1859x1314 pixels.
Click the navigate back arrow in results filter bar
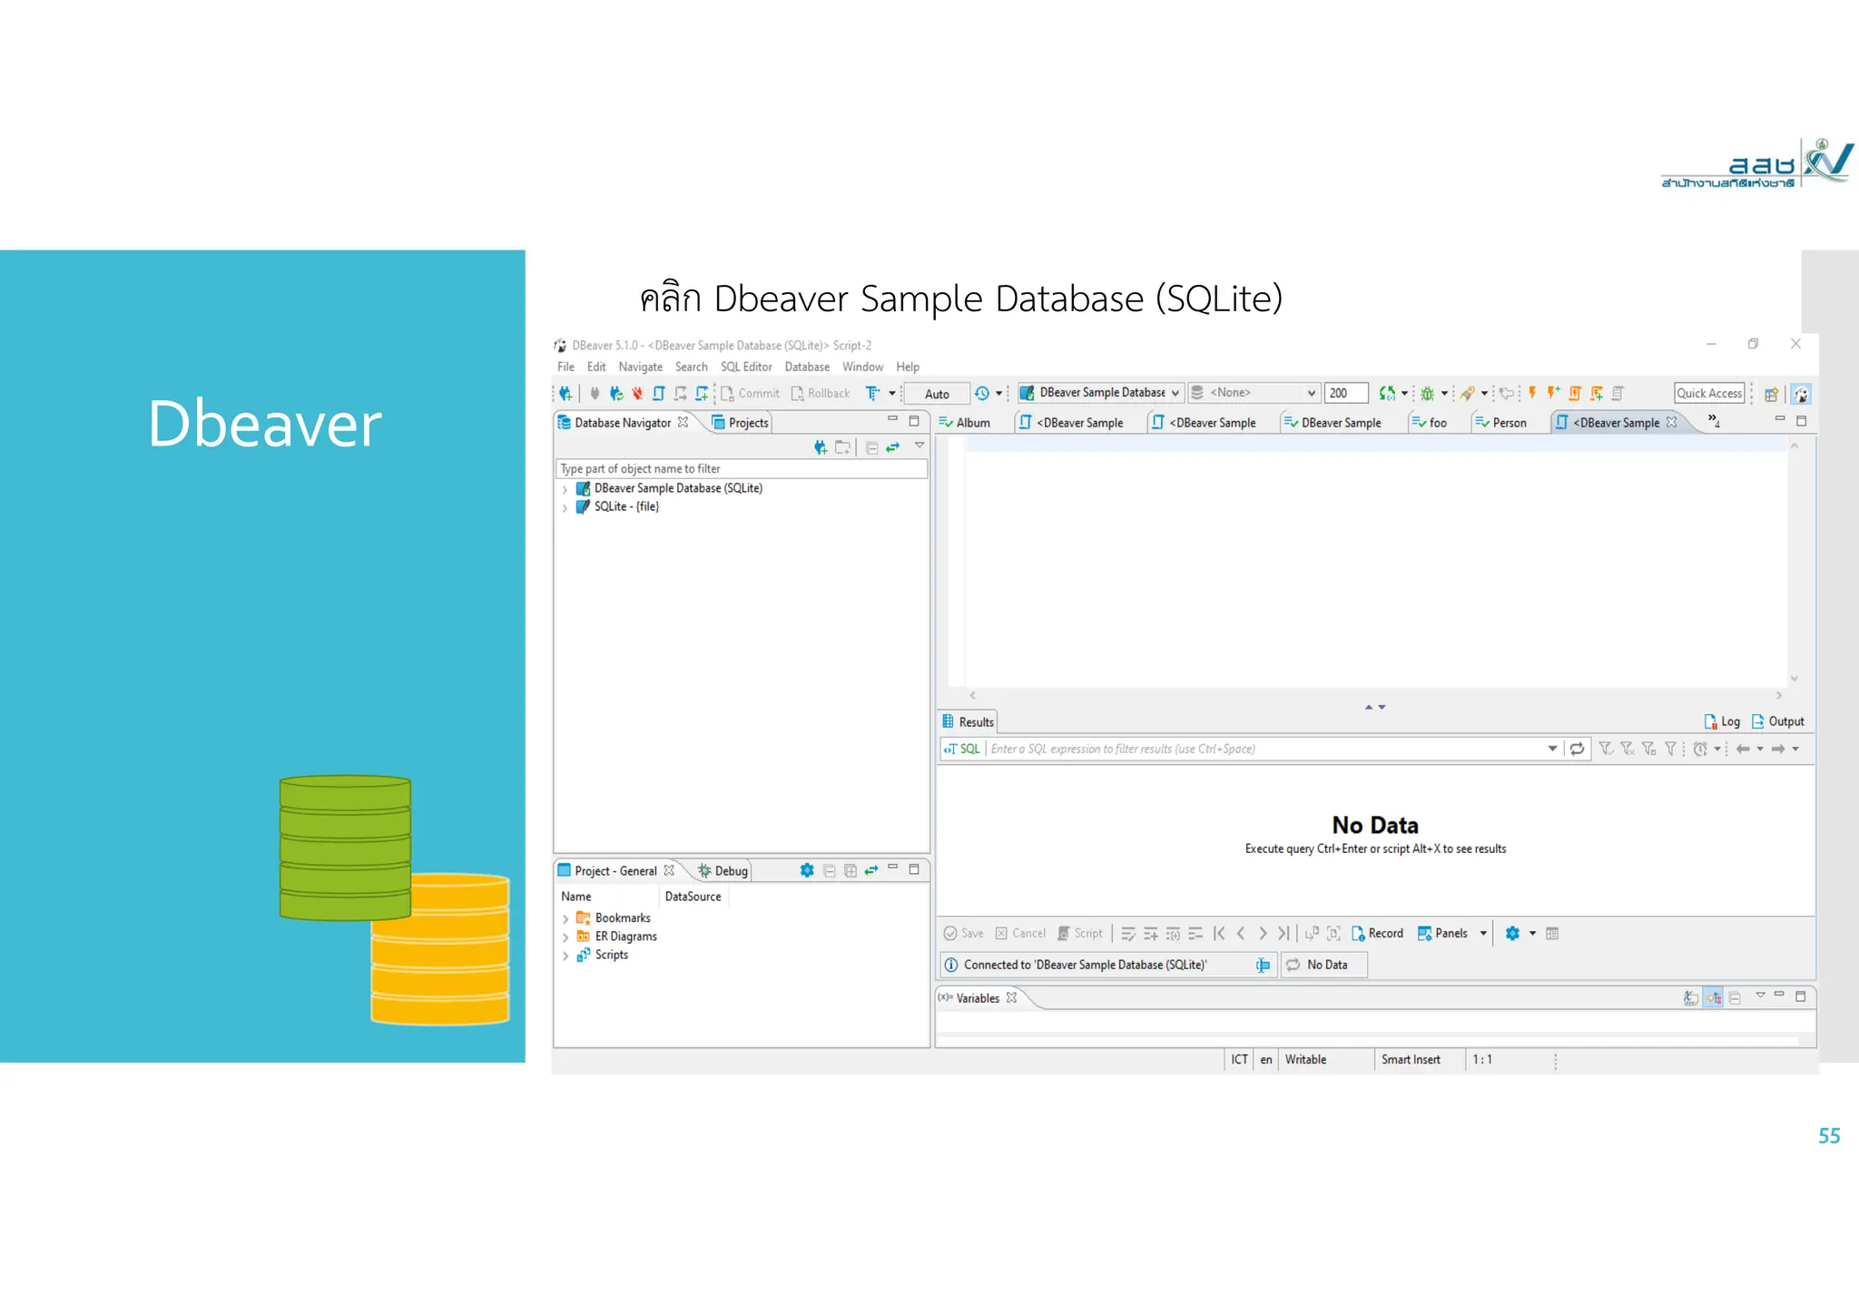(x=1743, y=749)
